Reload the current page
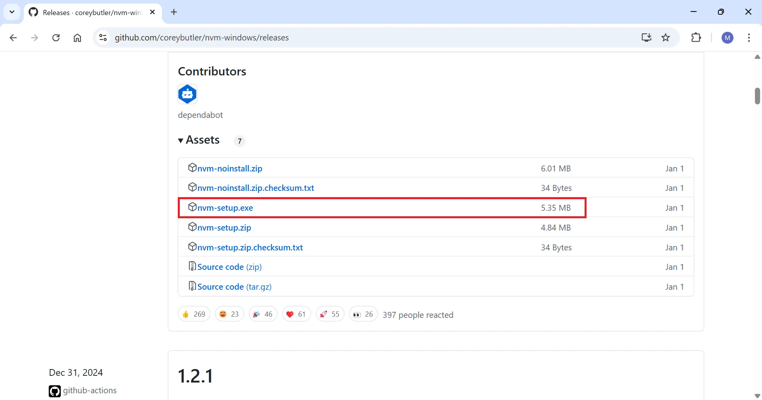Screen dimensions: 762x400 (x=56, y=38)
